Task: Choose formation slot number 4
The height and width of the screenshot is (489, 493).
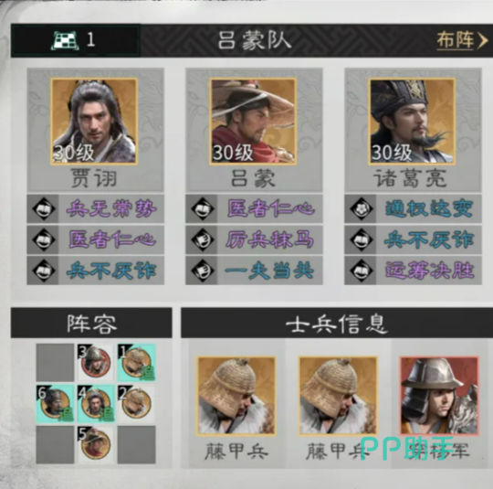Action: [x=96, y=404]
